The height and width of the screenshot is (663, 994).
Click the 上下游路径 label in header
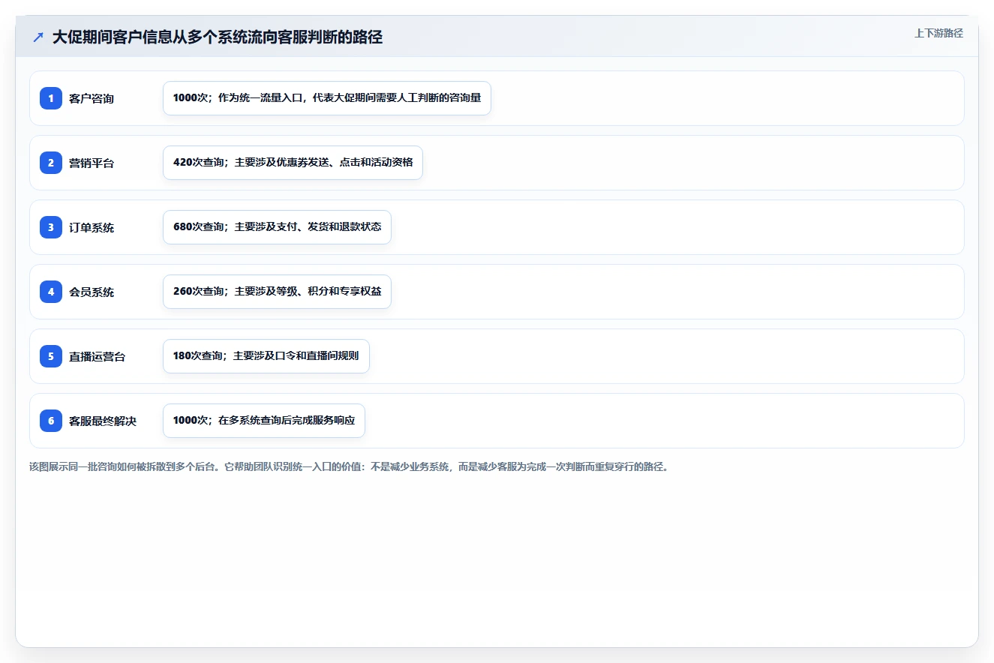[x=938, y=33]
